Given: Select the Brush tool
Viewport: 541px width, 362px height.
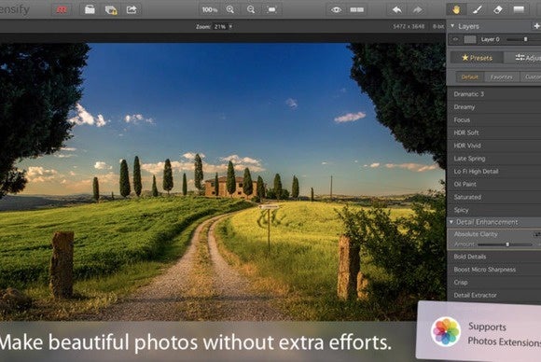Looking at the screenshot, I should tap(478, 9).
